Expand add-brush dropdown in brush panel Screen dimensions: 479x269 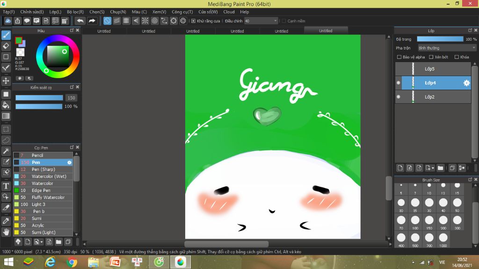point(42,242)
